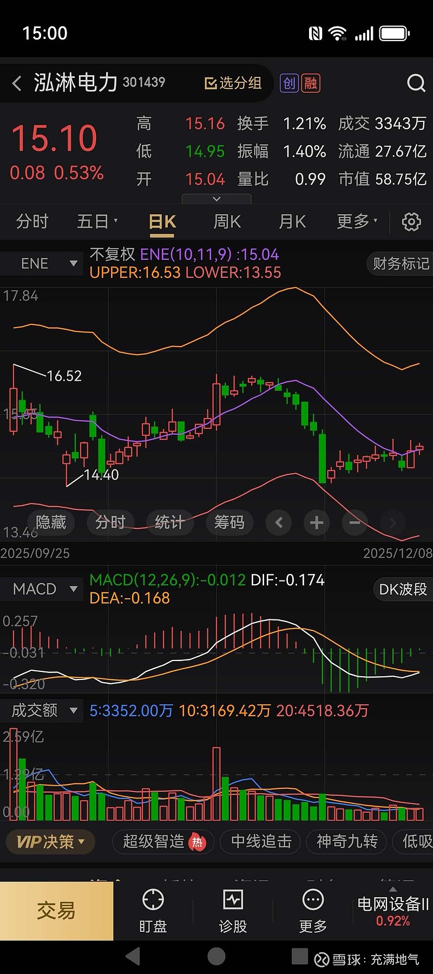The width and height of the screenshot is (433, 974).
Task: Open 诊股 diagnosis icon
Action: tap(233, 911)
